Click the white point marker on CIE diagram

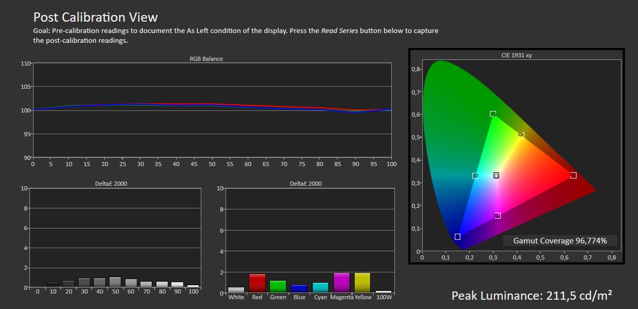tap(496, 175)
